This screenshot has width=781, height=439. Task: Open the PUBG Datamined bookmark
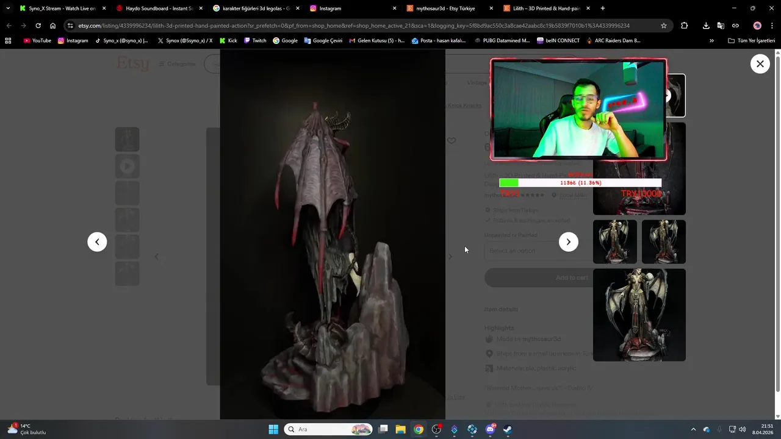pyautogui.click(x=502, y=41)
